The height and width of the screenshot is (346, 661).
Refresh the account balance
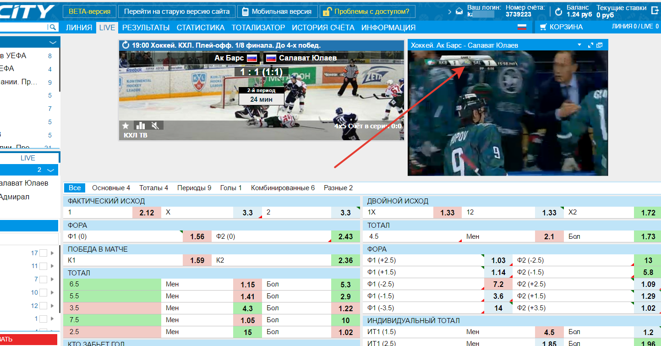tap(558, 11)
